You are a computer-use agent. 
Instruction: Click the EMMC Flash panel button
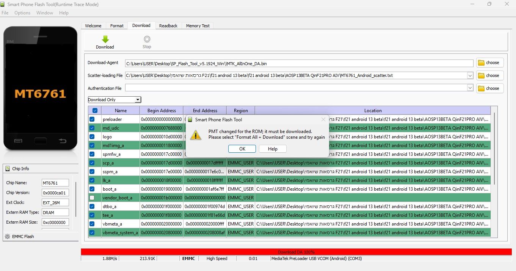click(40, 237)
